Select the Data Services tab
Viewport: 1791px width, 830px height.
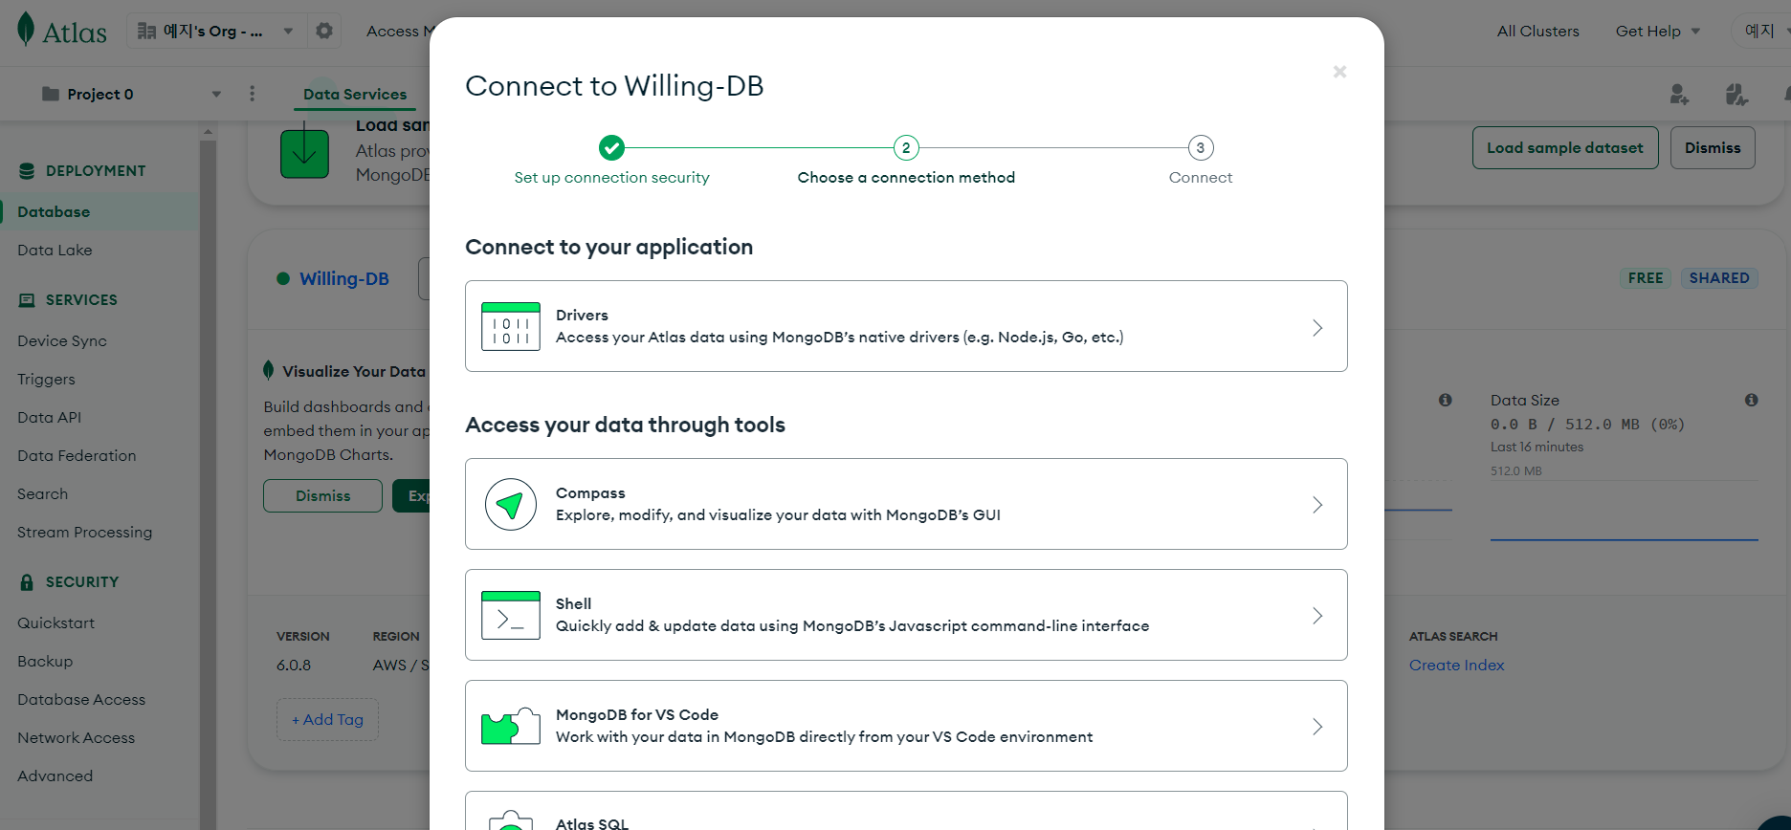click(355, 94)
